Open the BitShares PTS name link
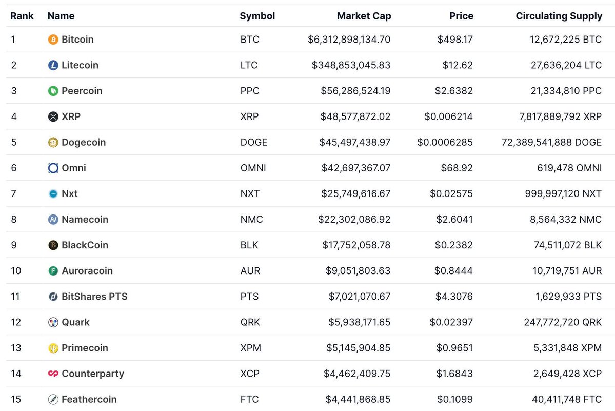The image size is (615, 411). (94, 297)
